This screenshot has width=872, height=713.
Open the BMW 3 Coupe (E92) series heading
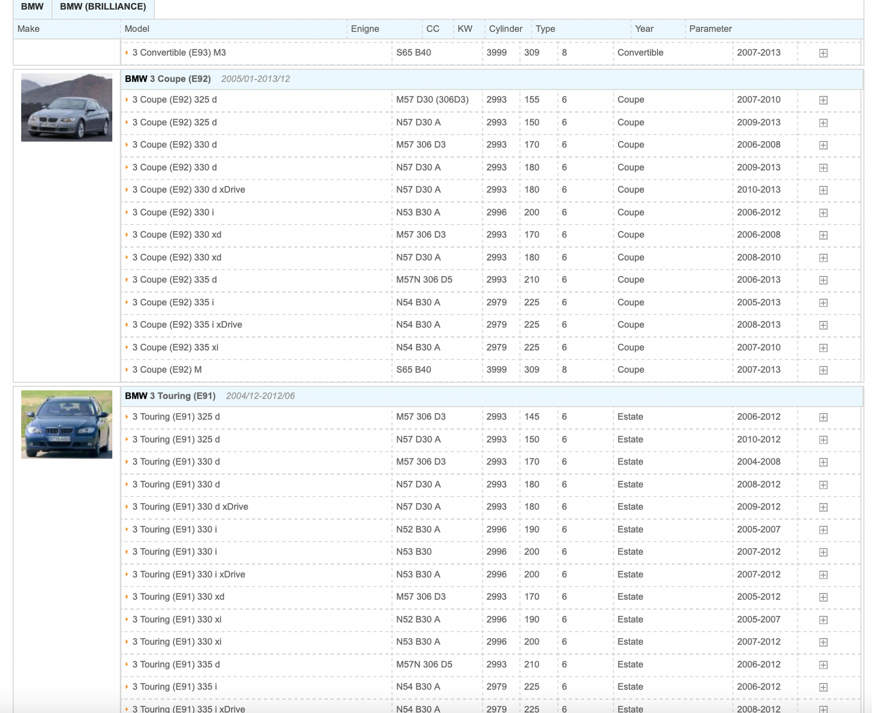[x=168, y=79]
